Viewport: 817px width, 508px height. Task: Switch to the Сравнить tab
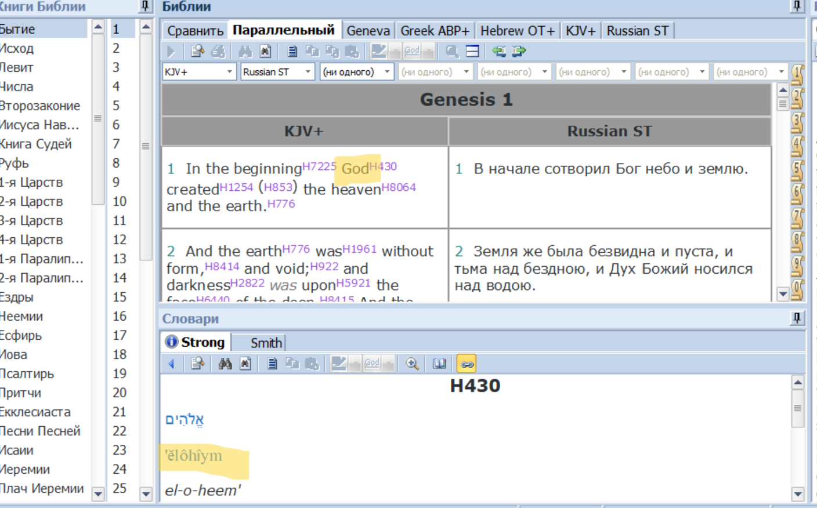[x=196, y=31]
